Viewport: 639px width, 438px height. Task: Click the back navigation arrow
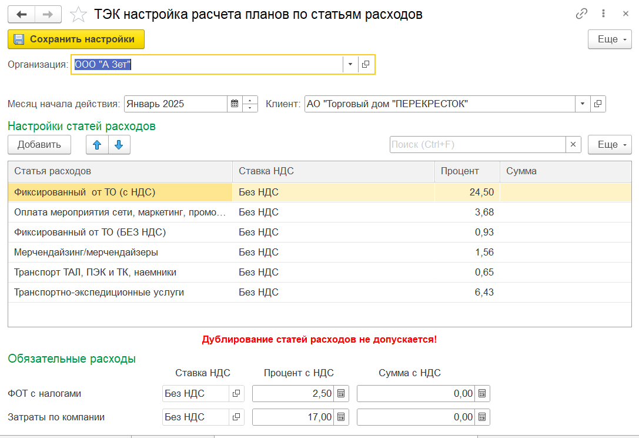click(22, 14)
